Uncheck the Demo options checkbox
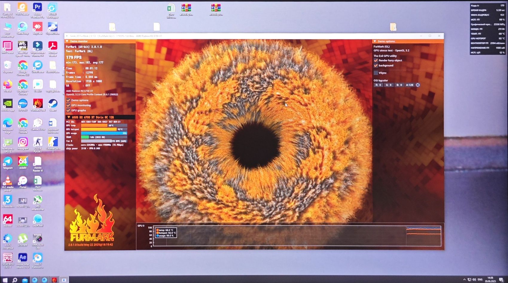Viewport: 508px width, 283px height. pyautogui.click(x=68, y=100)
